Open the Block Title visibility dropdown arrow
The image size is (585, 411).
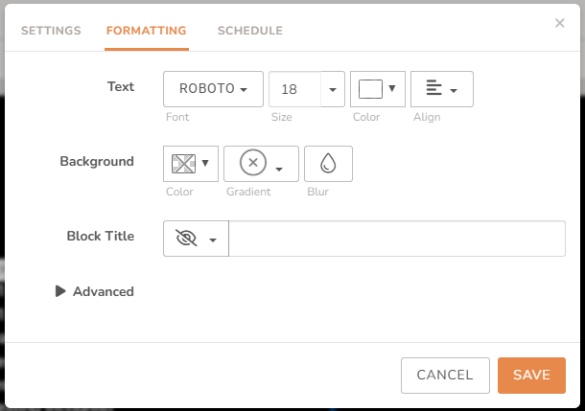(213, 240)
